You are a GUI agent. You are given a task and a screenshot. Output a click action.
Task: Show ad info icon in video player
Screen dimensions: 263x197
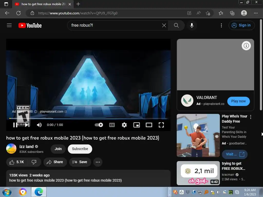pyautogui.click(x=35, y=112)
